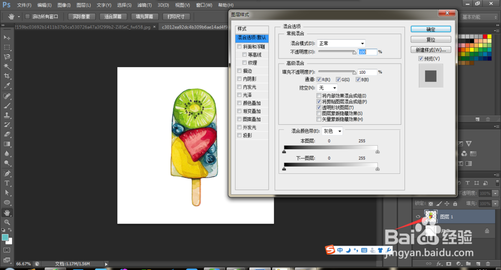Select the Healing Brush tool

[x=7, y=96]
